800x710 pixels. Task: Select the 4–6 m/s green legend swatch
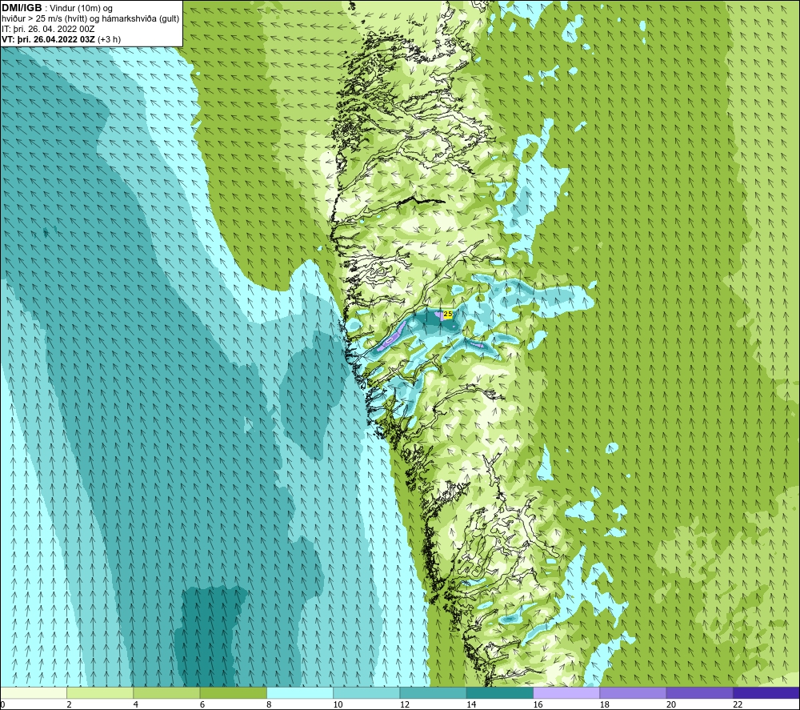[x=166, y=692]
